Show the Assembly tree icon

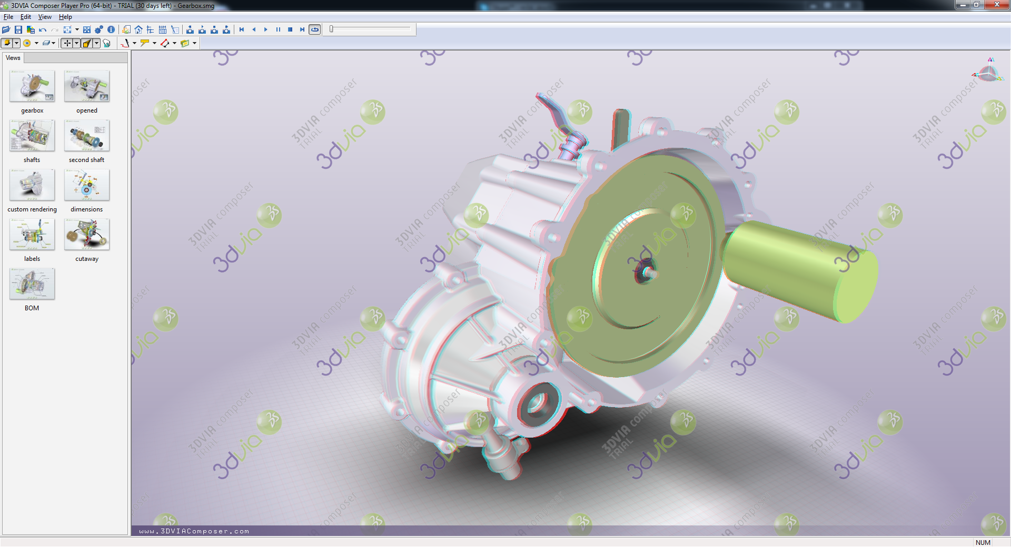pos(151,30)
